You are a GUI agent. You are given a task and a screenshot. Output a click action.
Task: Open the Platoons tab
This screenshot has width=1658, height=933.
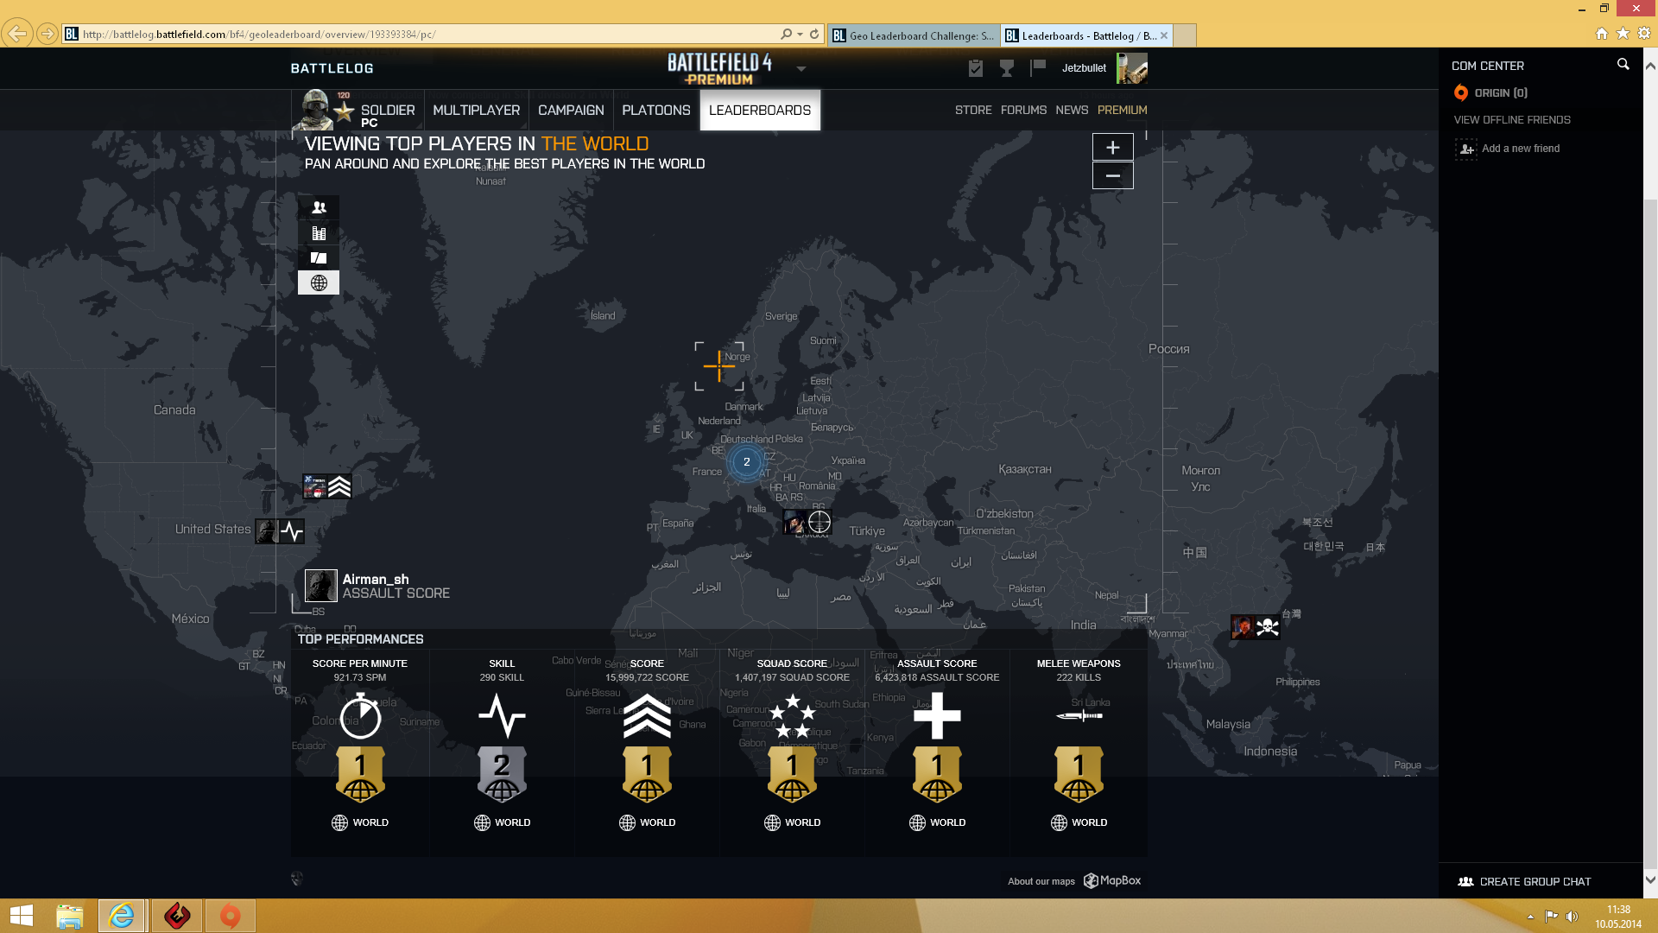click(x=655, y=111)
